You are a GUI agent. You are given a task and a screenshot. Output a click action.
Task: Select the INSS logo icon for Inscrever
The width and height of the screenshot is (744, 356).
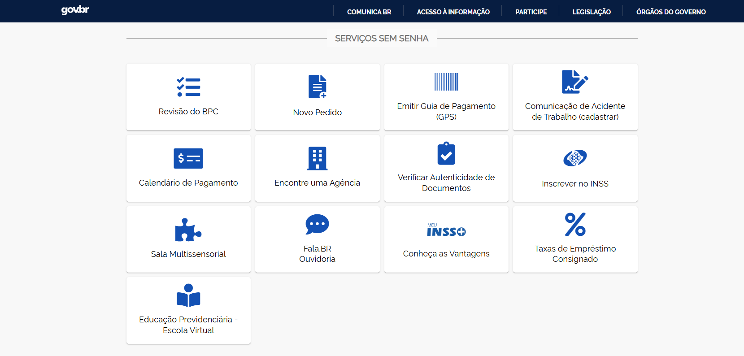[575, 158]
